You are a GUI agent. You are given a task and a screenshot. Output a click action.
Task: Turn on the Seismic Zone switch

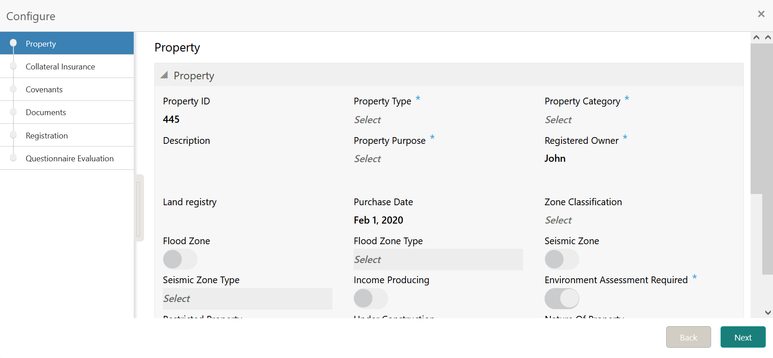(x=562, y=259)
